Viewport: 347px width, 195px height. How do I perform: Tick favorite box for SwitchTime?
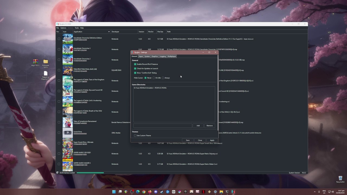(59, 133)
